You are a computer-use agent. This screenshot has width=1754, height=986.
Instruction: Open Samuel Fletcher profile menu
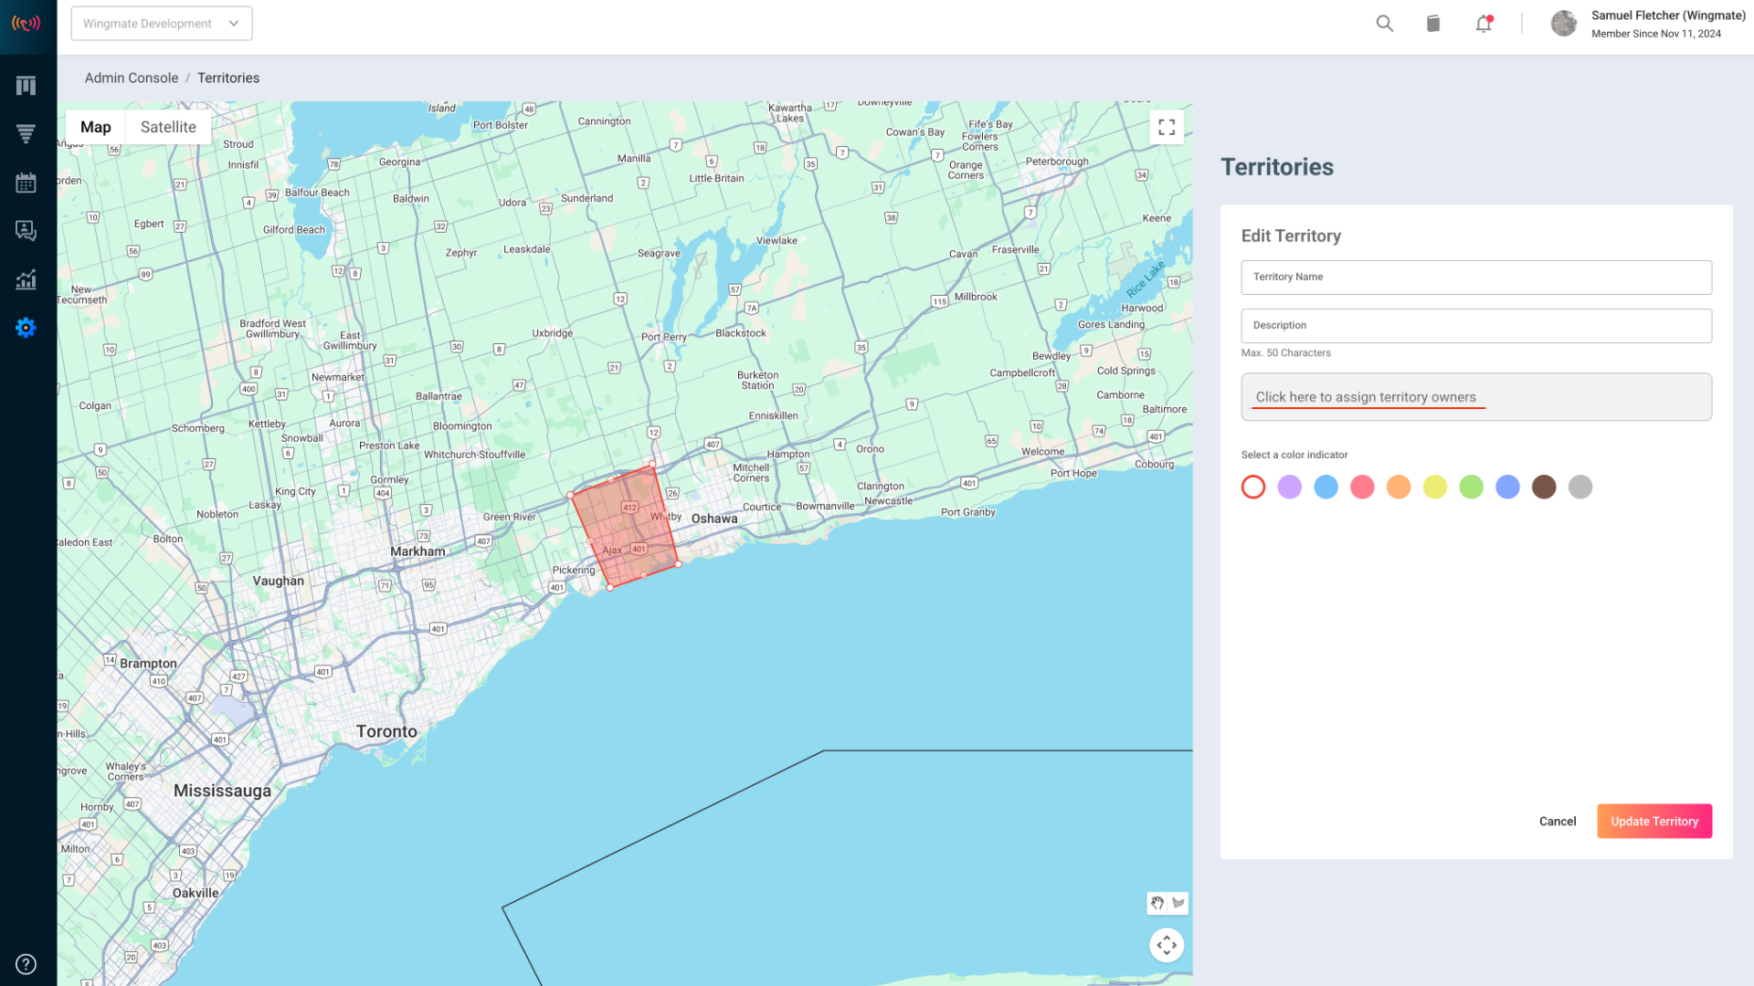coord(1648,24)
